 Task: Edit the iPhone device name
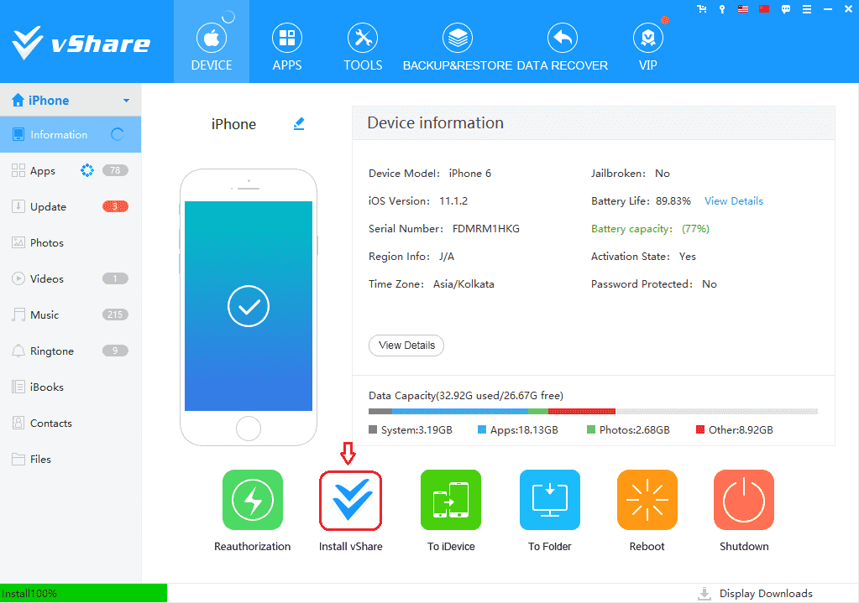(299, 123)
